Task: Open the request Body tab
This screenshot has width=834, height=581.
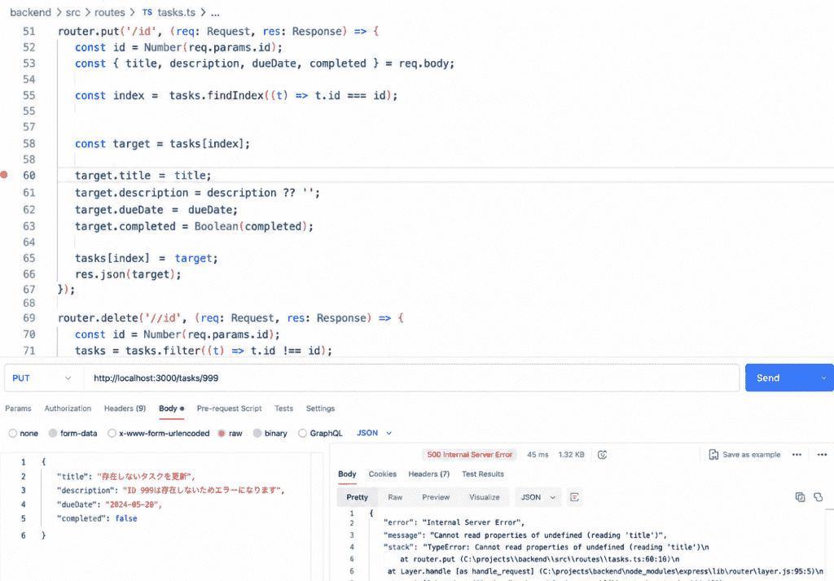Action: (171, 408)
